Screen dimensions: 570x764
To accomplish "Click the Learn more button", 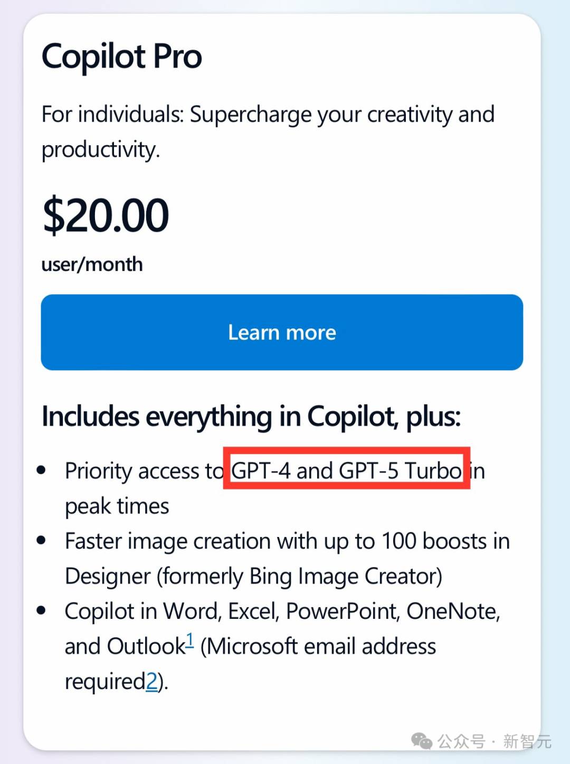I will click(282, 333).
